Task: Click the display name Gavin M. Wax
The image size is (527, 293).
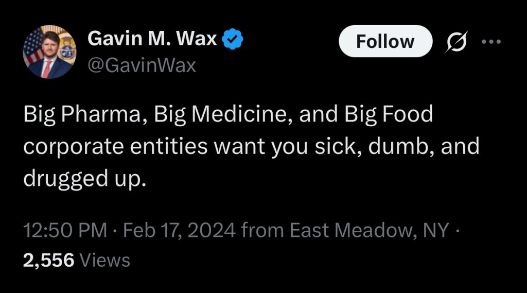Action: (x=152, y=38)
